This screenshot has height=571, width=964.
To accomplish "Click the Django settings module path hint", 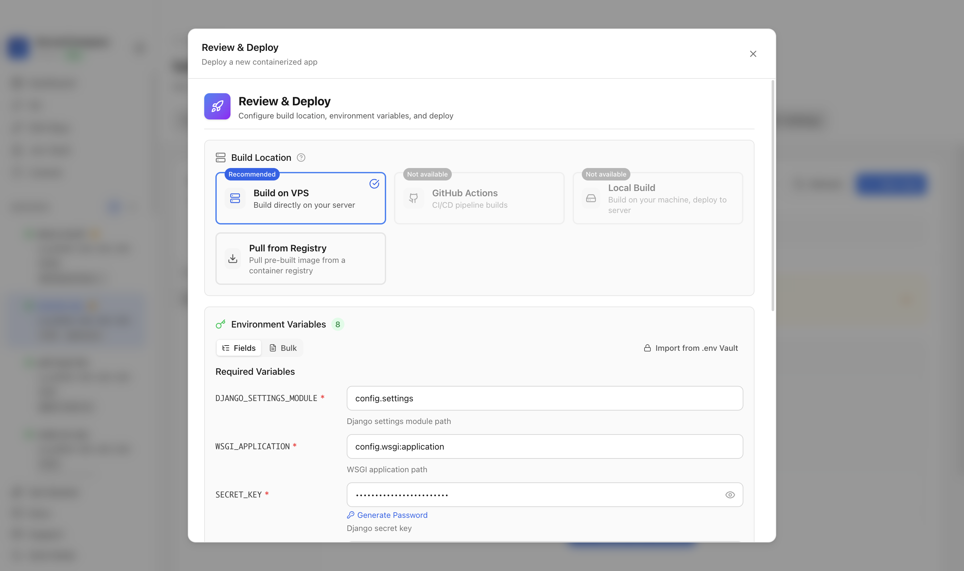I will point(399,421).
